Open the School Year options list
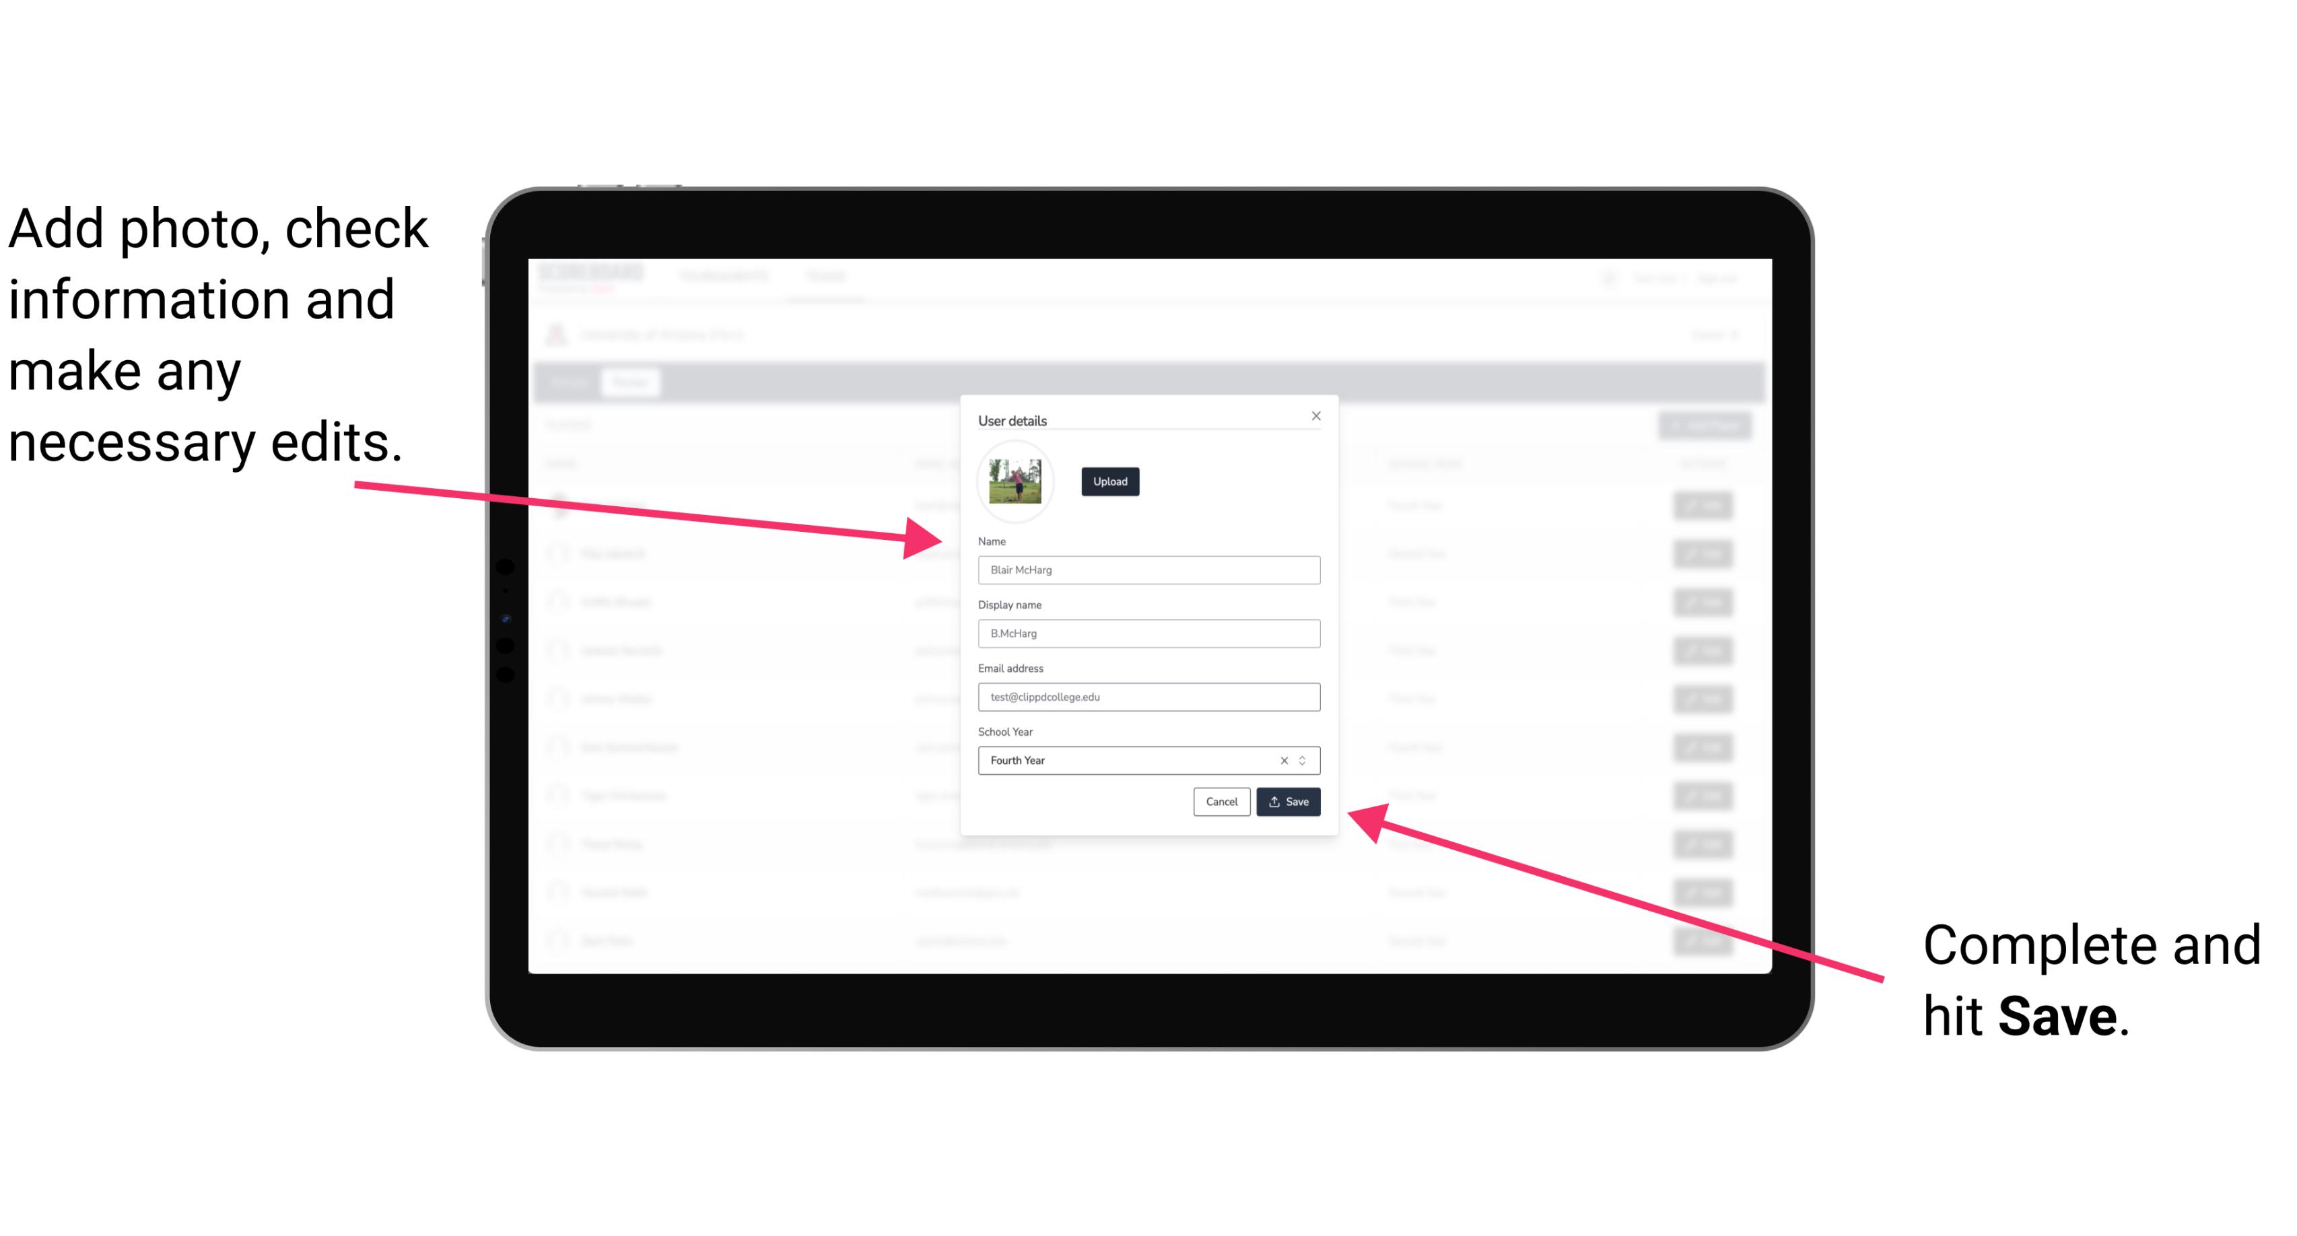Viewport: 2297px width, 1236px height. coord(1306,759)
